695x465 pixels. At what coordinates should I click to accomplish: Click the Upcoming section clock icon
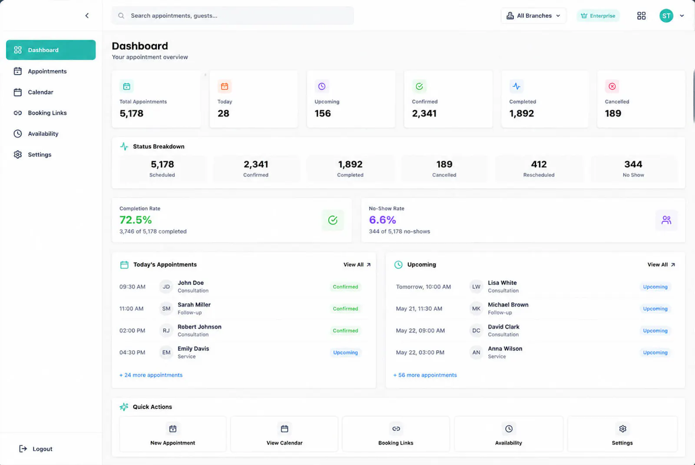click(398, 265)
